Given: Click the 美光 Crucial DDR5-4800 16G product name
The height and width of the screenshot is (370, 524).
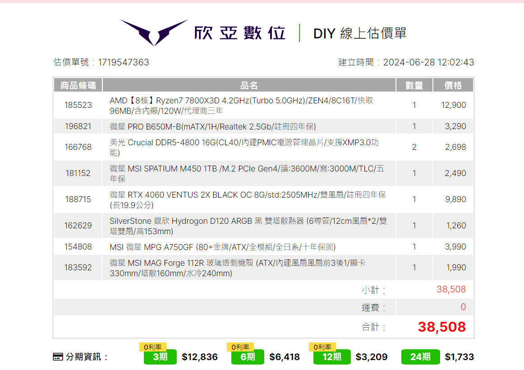Looking at the screenshot, I should tap(244, 148).
